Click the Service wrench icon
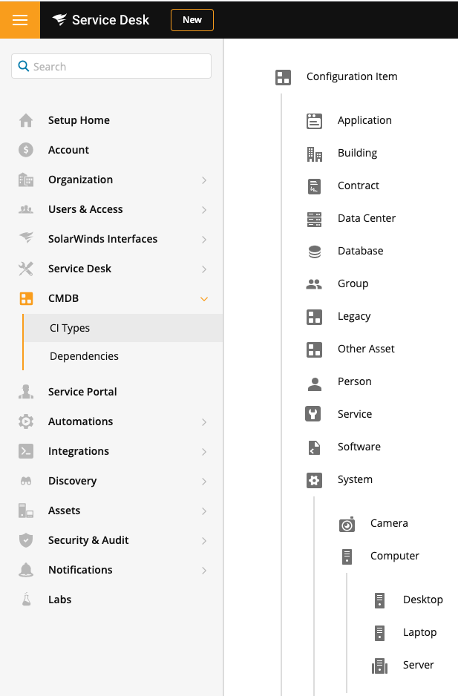This screenshot has height=696, width=458. 314,414
